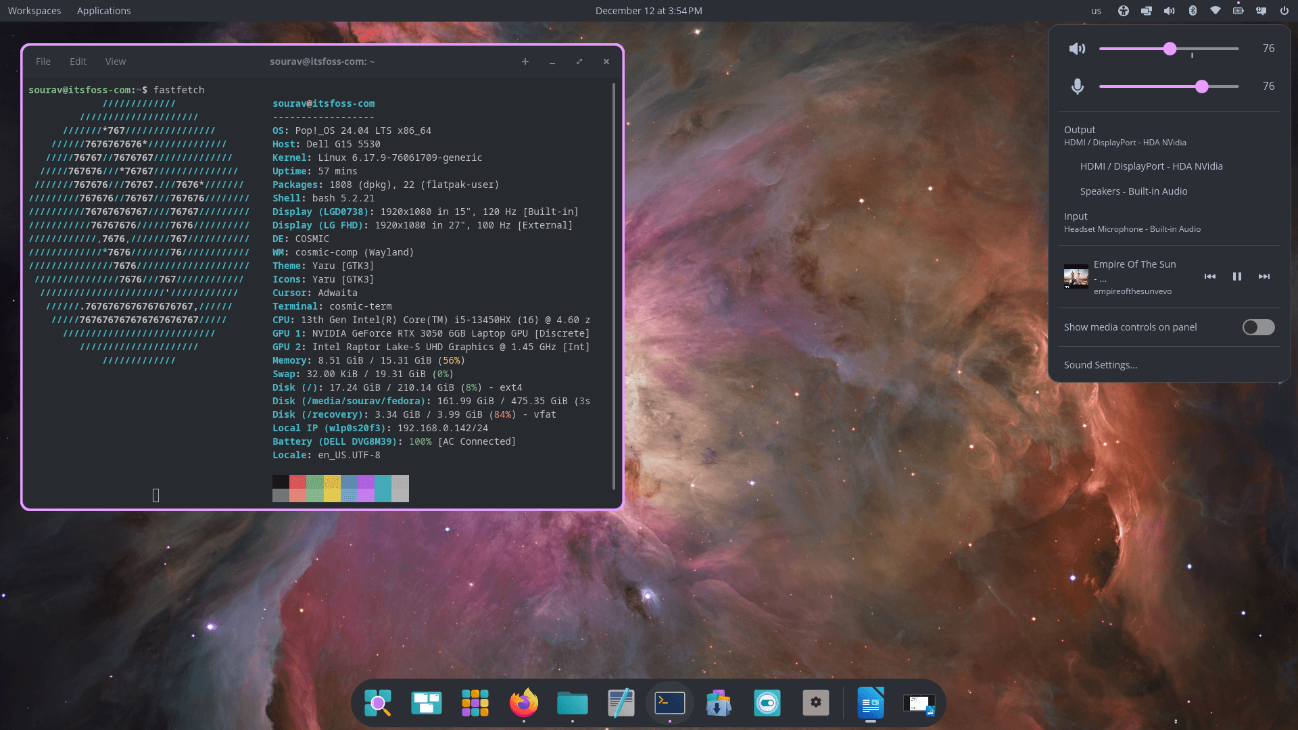Viewport: 1298px width, 730px height.
Task: Open Sound Settings from the audio applet
Action: [x=1101, y=365]
